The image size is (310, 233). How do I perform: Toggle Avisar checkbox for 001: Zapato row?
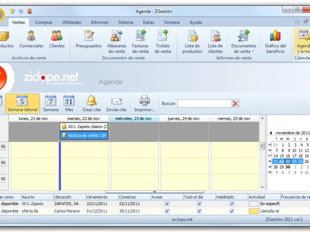pos(167,203)
